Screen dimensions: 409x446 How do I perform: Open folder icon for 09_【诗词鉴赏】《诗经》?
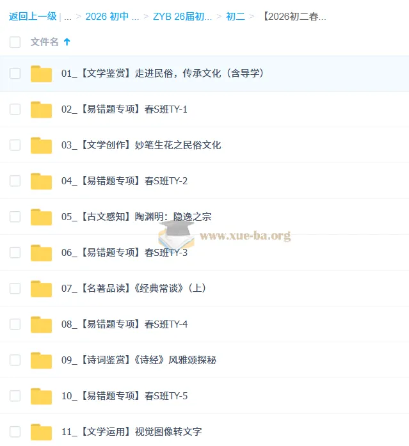41,360
